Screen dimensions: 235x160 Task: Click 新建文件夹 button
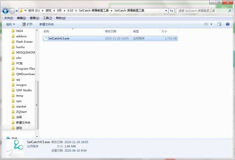point(46,24)
